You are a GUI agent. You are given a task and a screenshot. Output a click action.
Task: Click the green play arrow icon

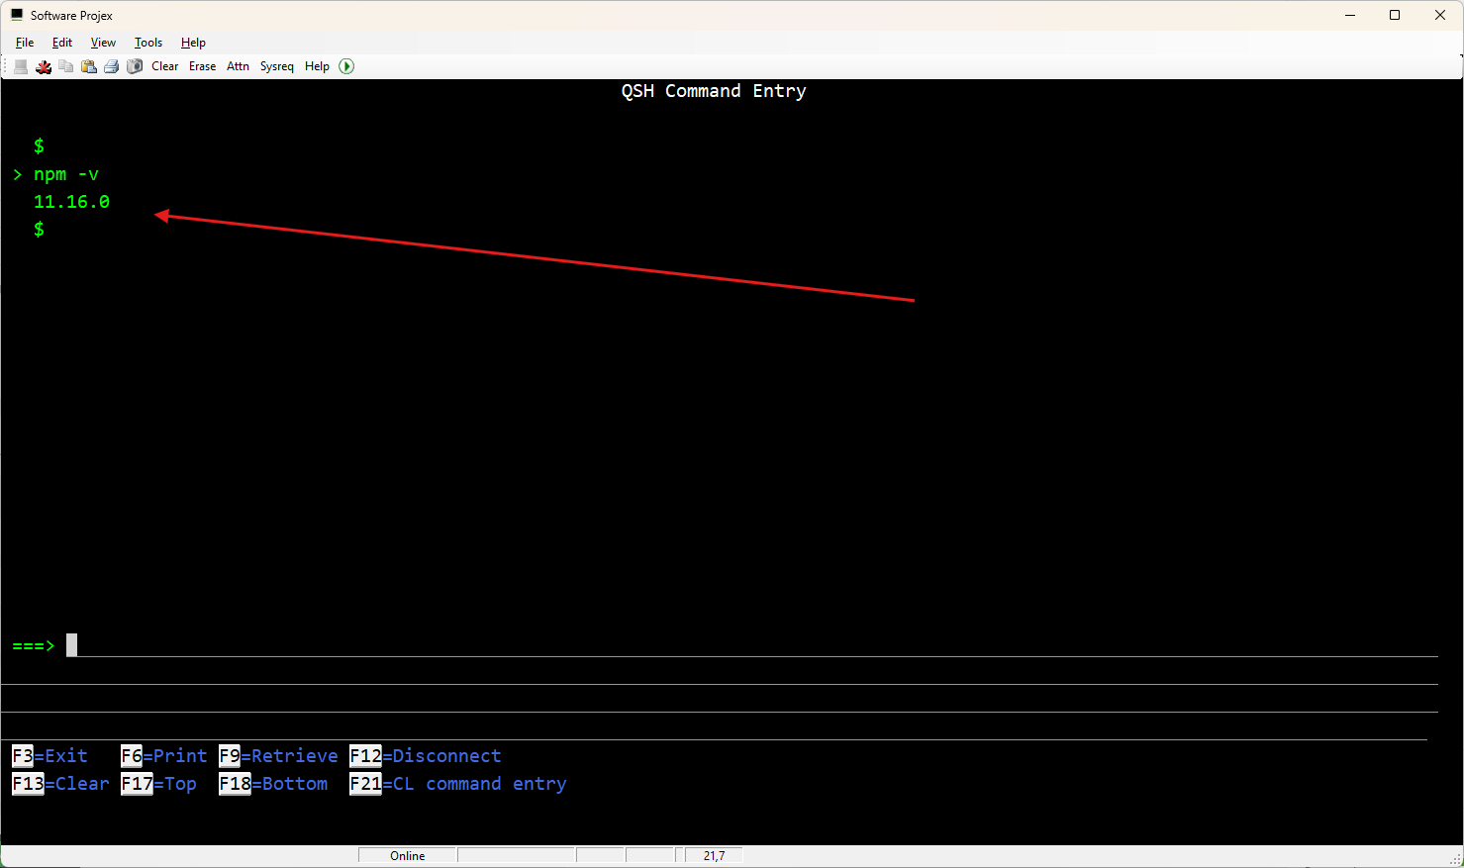pos(346,66)
